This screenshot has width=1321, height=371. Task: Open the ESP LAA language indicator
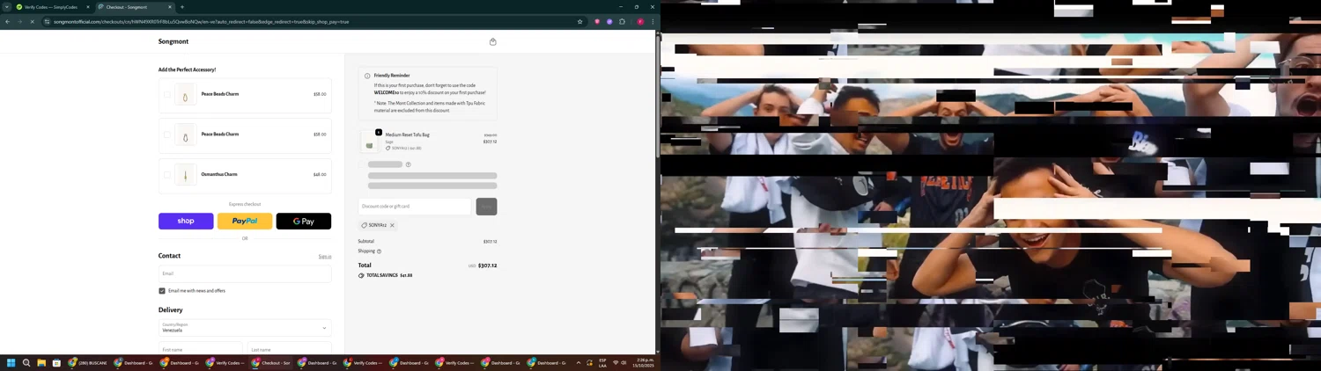click(x=602, y=363)
